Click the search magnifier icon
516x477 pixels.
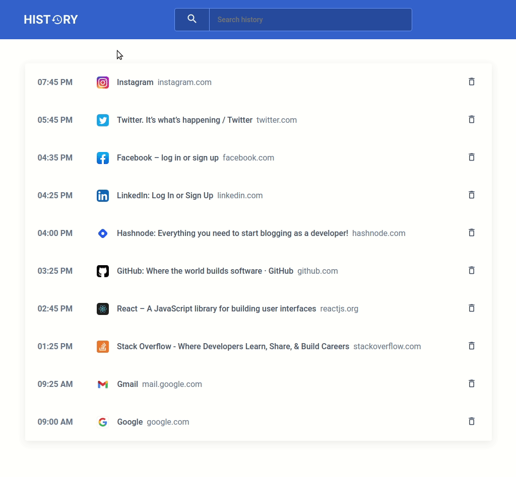192,19
